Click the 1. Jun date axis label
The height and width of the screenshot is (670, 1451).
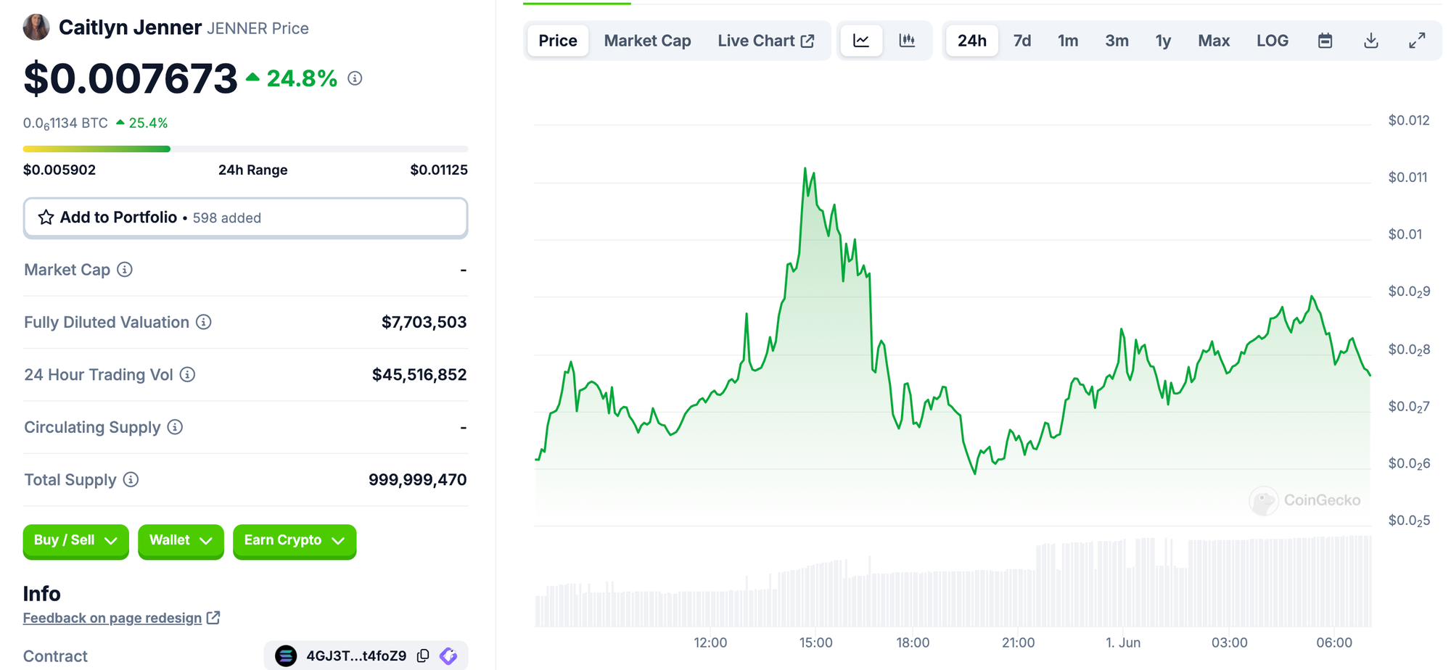(x=1123, y=642)
